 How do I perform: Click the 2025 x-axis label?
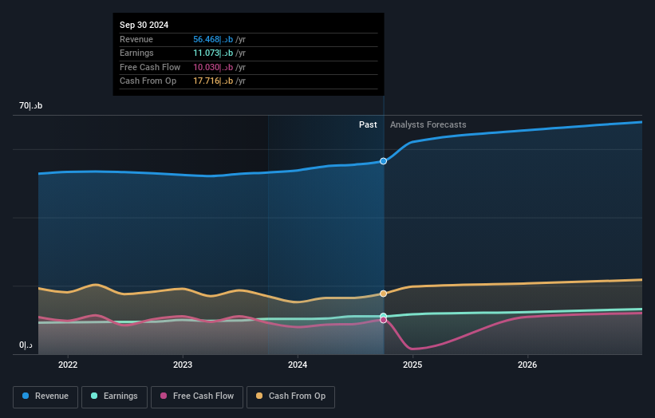(412, 365)
